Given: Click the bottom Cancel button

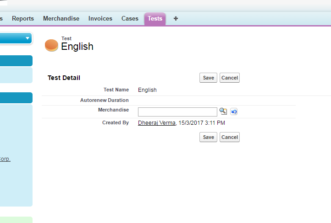Looking at the screenshot, I should coord(229,137).
